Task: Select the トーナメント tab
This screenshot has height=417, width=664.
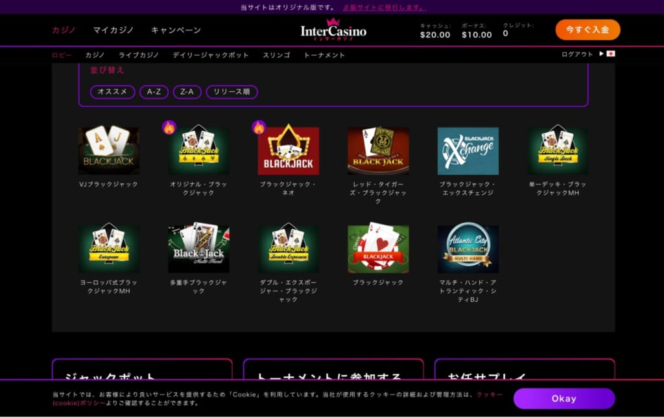Action: click(324, 55)
